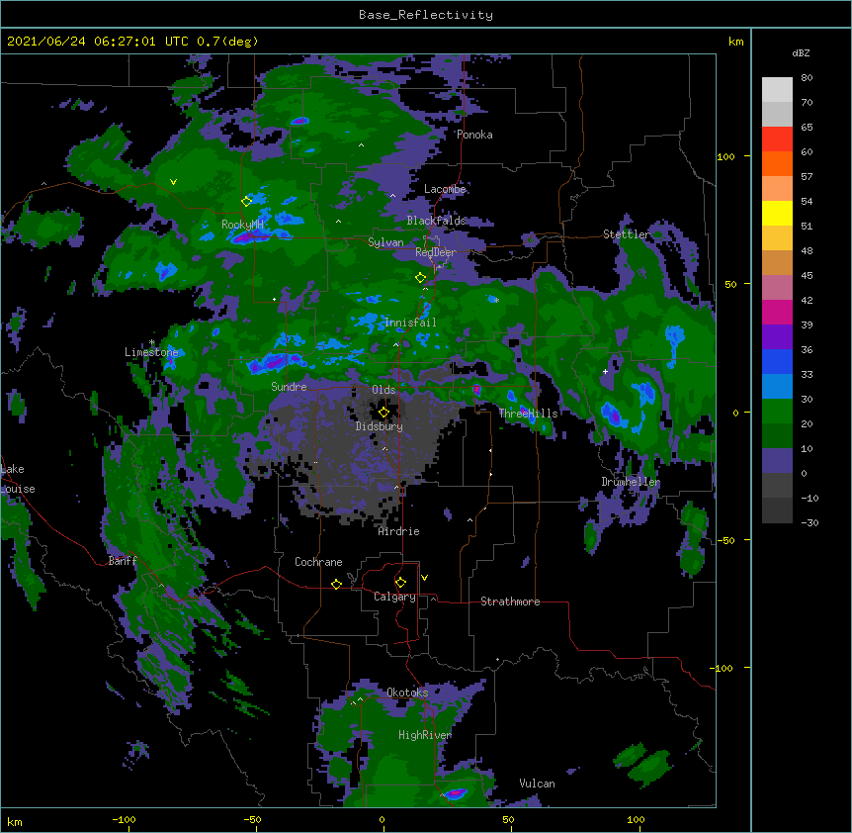Image resolution: width=852 pixels, height=833 pixels.
Task: Click the Base_Reflectivity title text
Action: [x=425, y=15]
